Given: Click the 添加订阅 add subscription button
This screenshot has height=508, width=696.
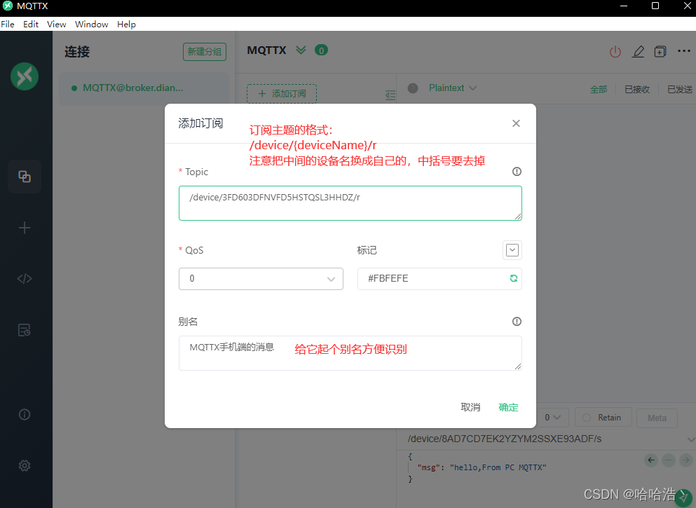Looking at the screenshot, I should pyautogui.click(x=282, y=94).
